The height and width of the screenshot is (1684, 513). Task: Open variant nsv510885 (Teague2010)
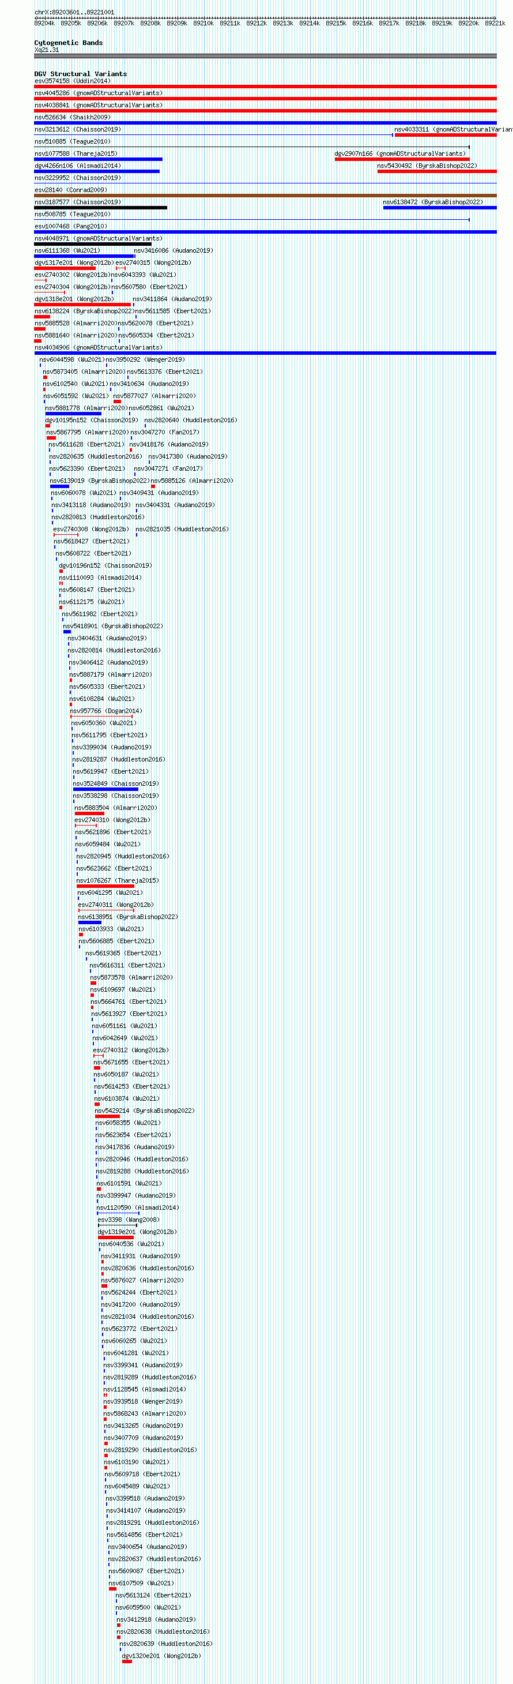tap(73, 141)
